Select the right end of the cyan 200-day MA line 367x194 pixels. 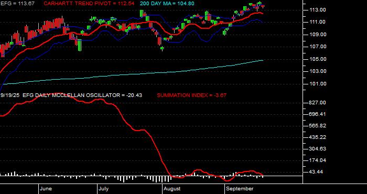[263, 60]
